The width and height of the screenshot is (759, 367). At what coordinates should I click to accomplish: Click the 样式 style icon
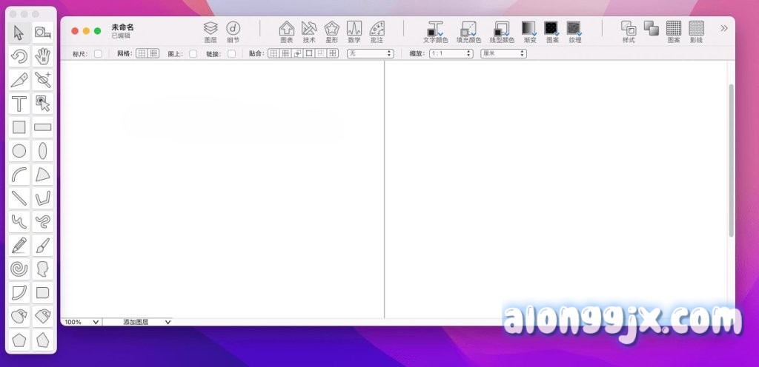pyautogui.click(x=629, y=32)
